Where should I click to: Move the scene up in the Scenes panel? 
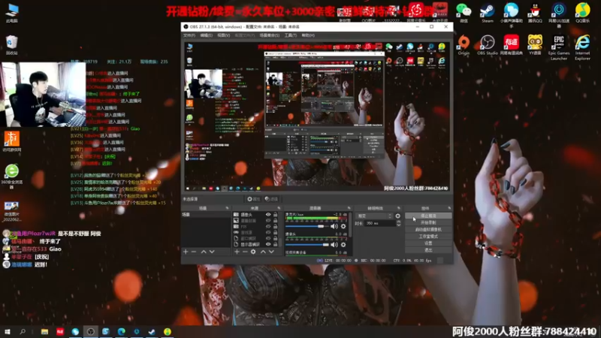(204, 252)
